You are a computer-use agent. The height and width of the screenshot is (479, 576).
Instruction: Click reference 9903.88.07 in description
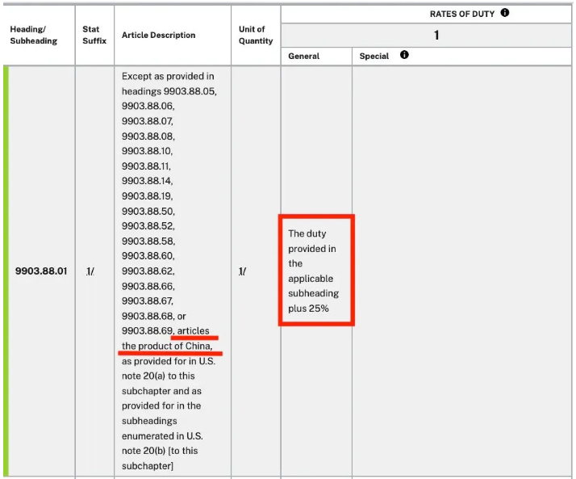tap(147, 121)
